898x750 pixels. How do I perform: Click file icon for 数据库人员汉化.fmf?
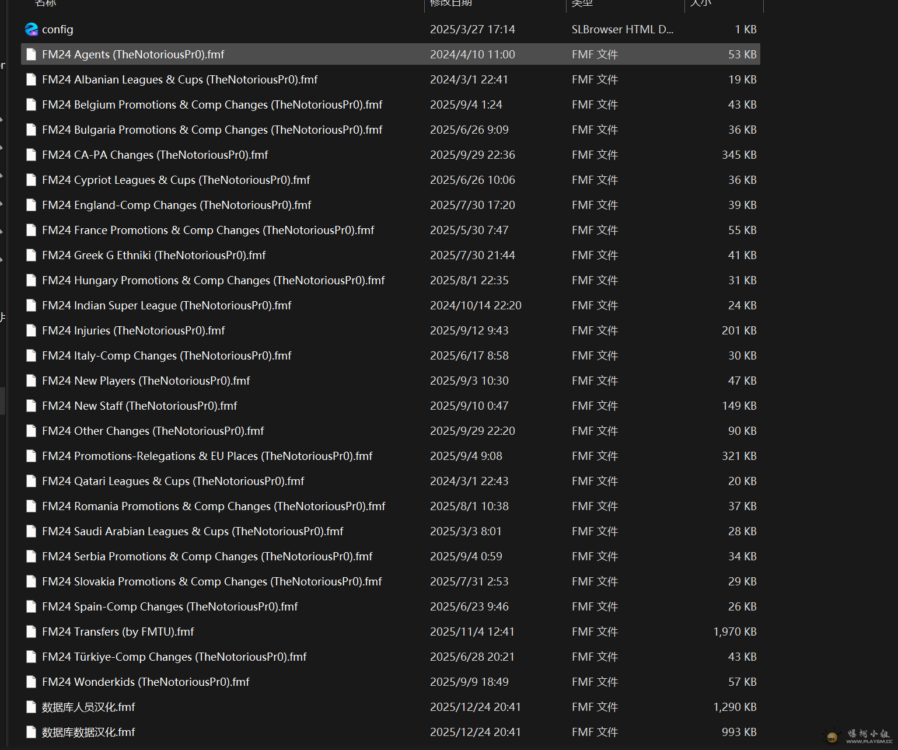click(x=32, y=707)
